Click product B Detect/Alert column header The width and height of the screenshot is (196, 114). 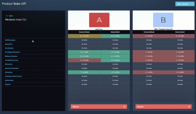point(180,32)
